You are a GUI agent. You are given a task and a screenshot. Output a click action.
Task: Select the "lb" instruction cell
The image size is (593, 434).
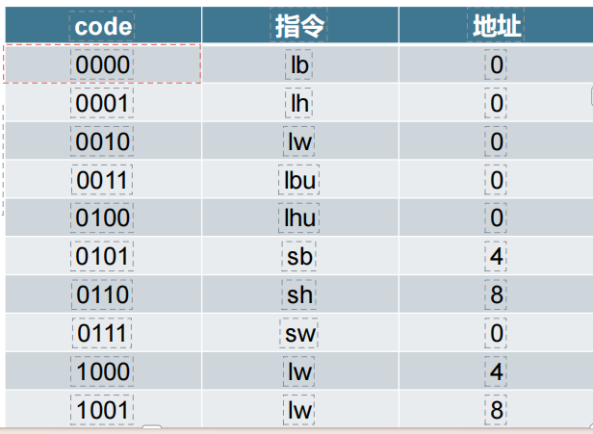299,64
